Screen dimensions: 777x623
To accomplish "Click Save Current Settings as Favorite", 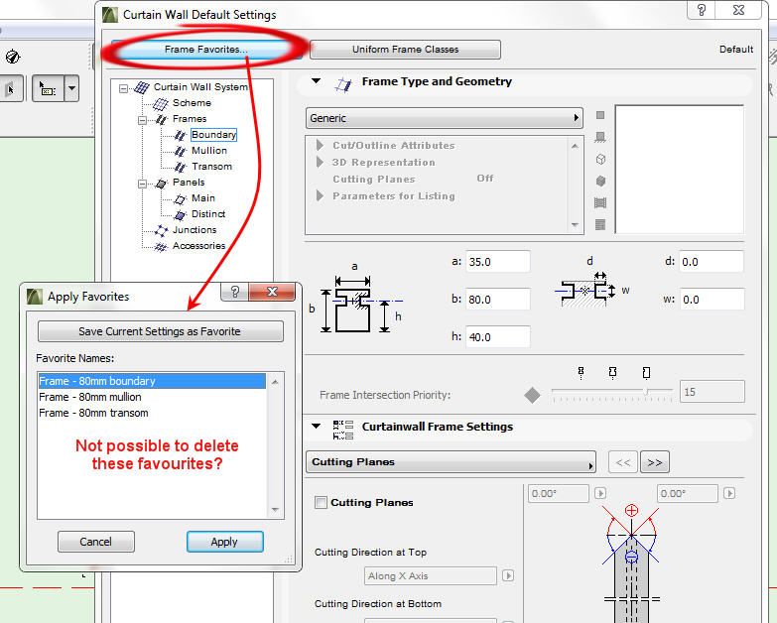I will point(160,331).
